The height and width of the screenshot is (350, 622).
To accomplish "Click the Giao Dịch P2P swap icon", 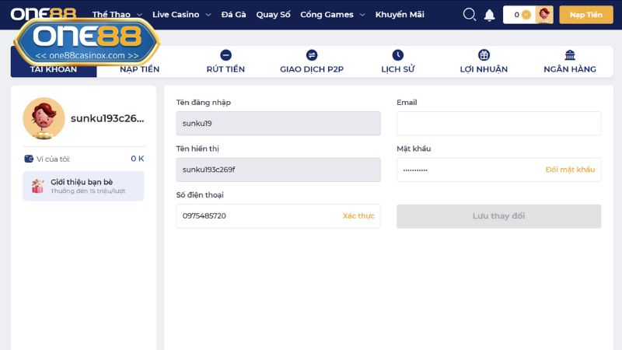I will 312,55.
